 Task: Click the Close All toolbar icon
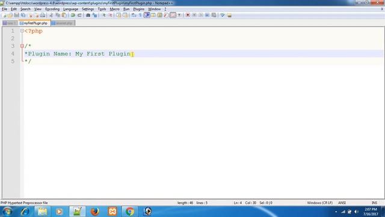[36, 15]
